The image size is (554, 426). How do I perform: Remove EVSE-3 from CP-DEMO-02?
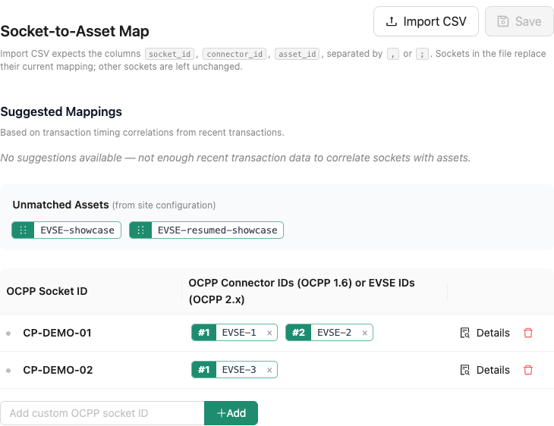pos(269,370)
